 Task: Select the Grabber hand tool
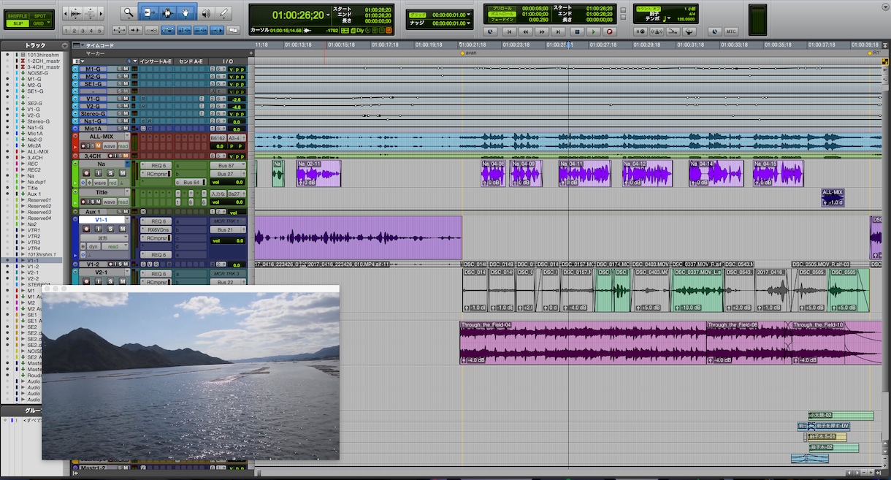(186, 12)
